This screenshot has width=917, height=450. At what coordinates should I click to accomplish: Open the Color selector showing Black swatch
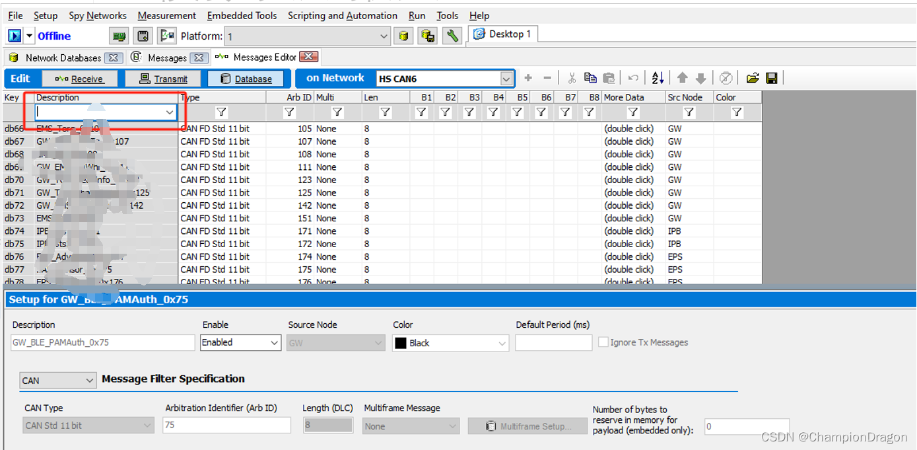pos(450,343)
